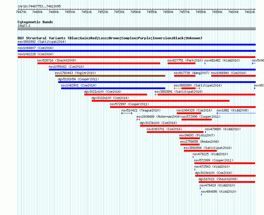Open the nsv510421 (Teague2010) variant label
This screenshot has width=264, height=215.
pyautogui.click(x=141, y=110)
